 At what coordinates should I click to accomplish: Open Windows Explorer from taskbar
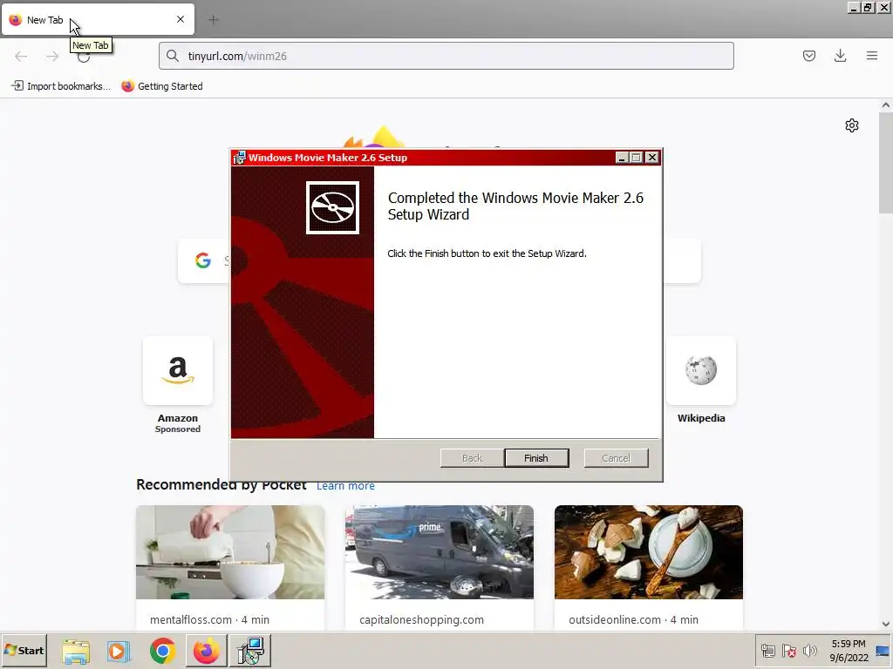tap(76, 651)
